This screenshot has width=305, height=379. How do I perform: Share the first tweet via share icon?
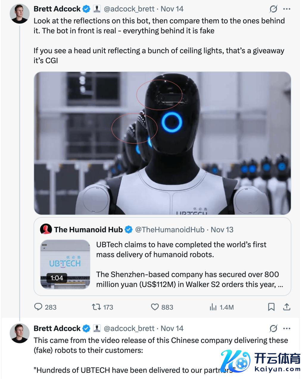pos(287,307)
